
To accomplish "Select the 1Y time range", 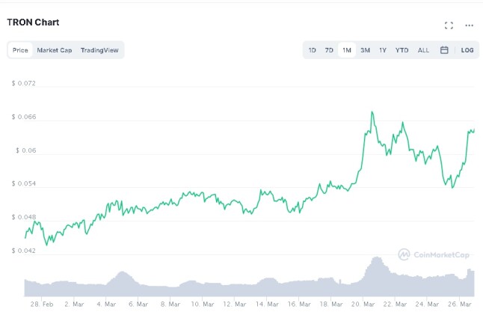I will tap(383, 50).
